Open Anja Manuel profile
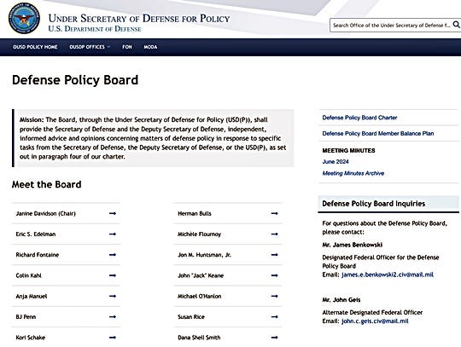 point(32,296)
